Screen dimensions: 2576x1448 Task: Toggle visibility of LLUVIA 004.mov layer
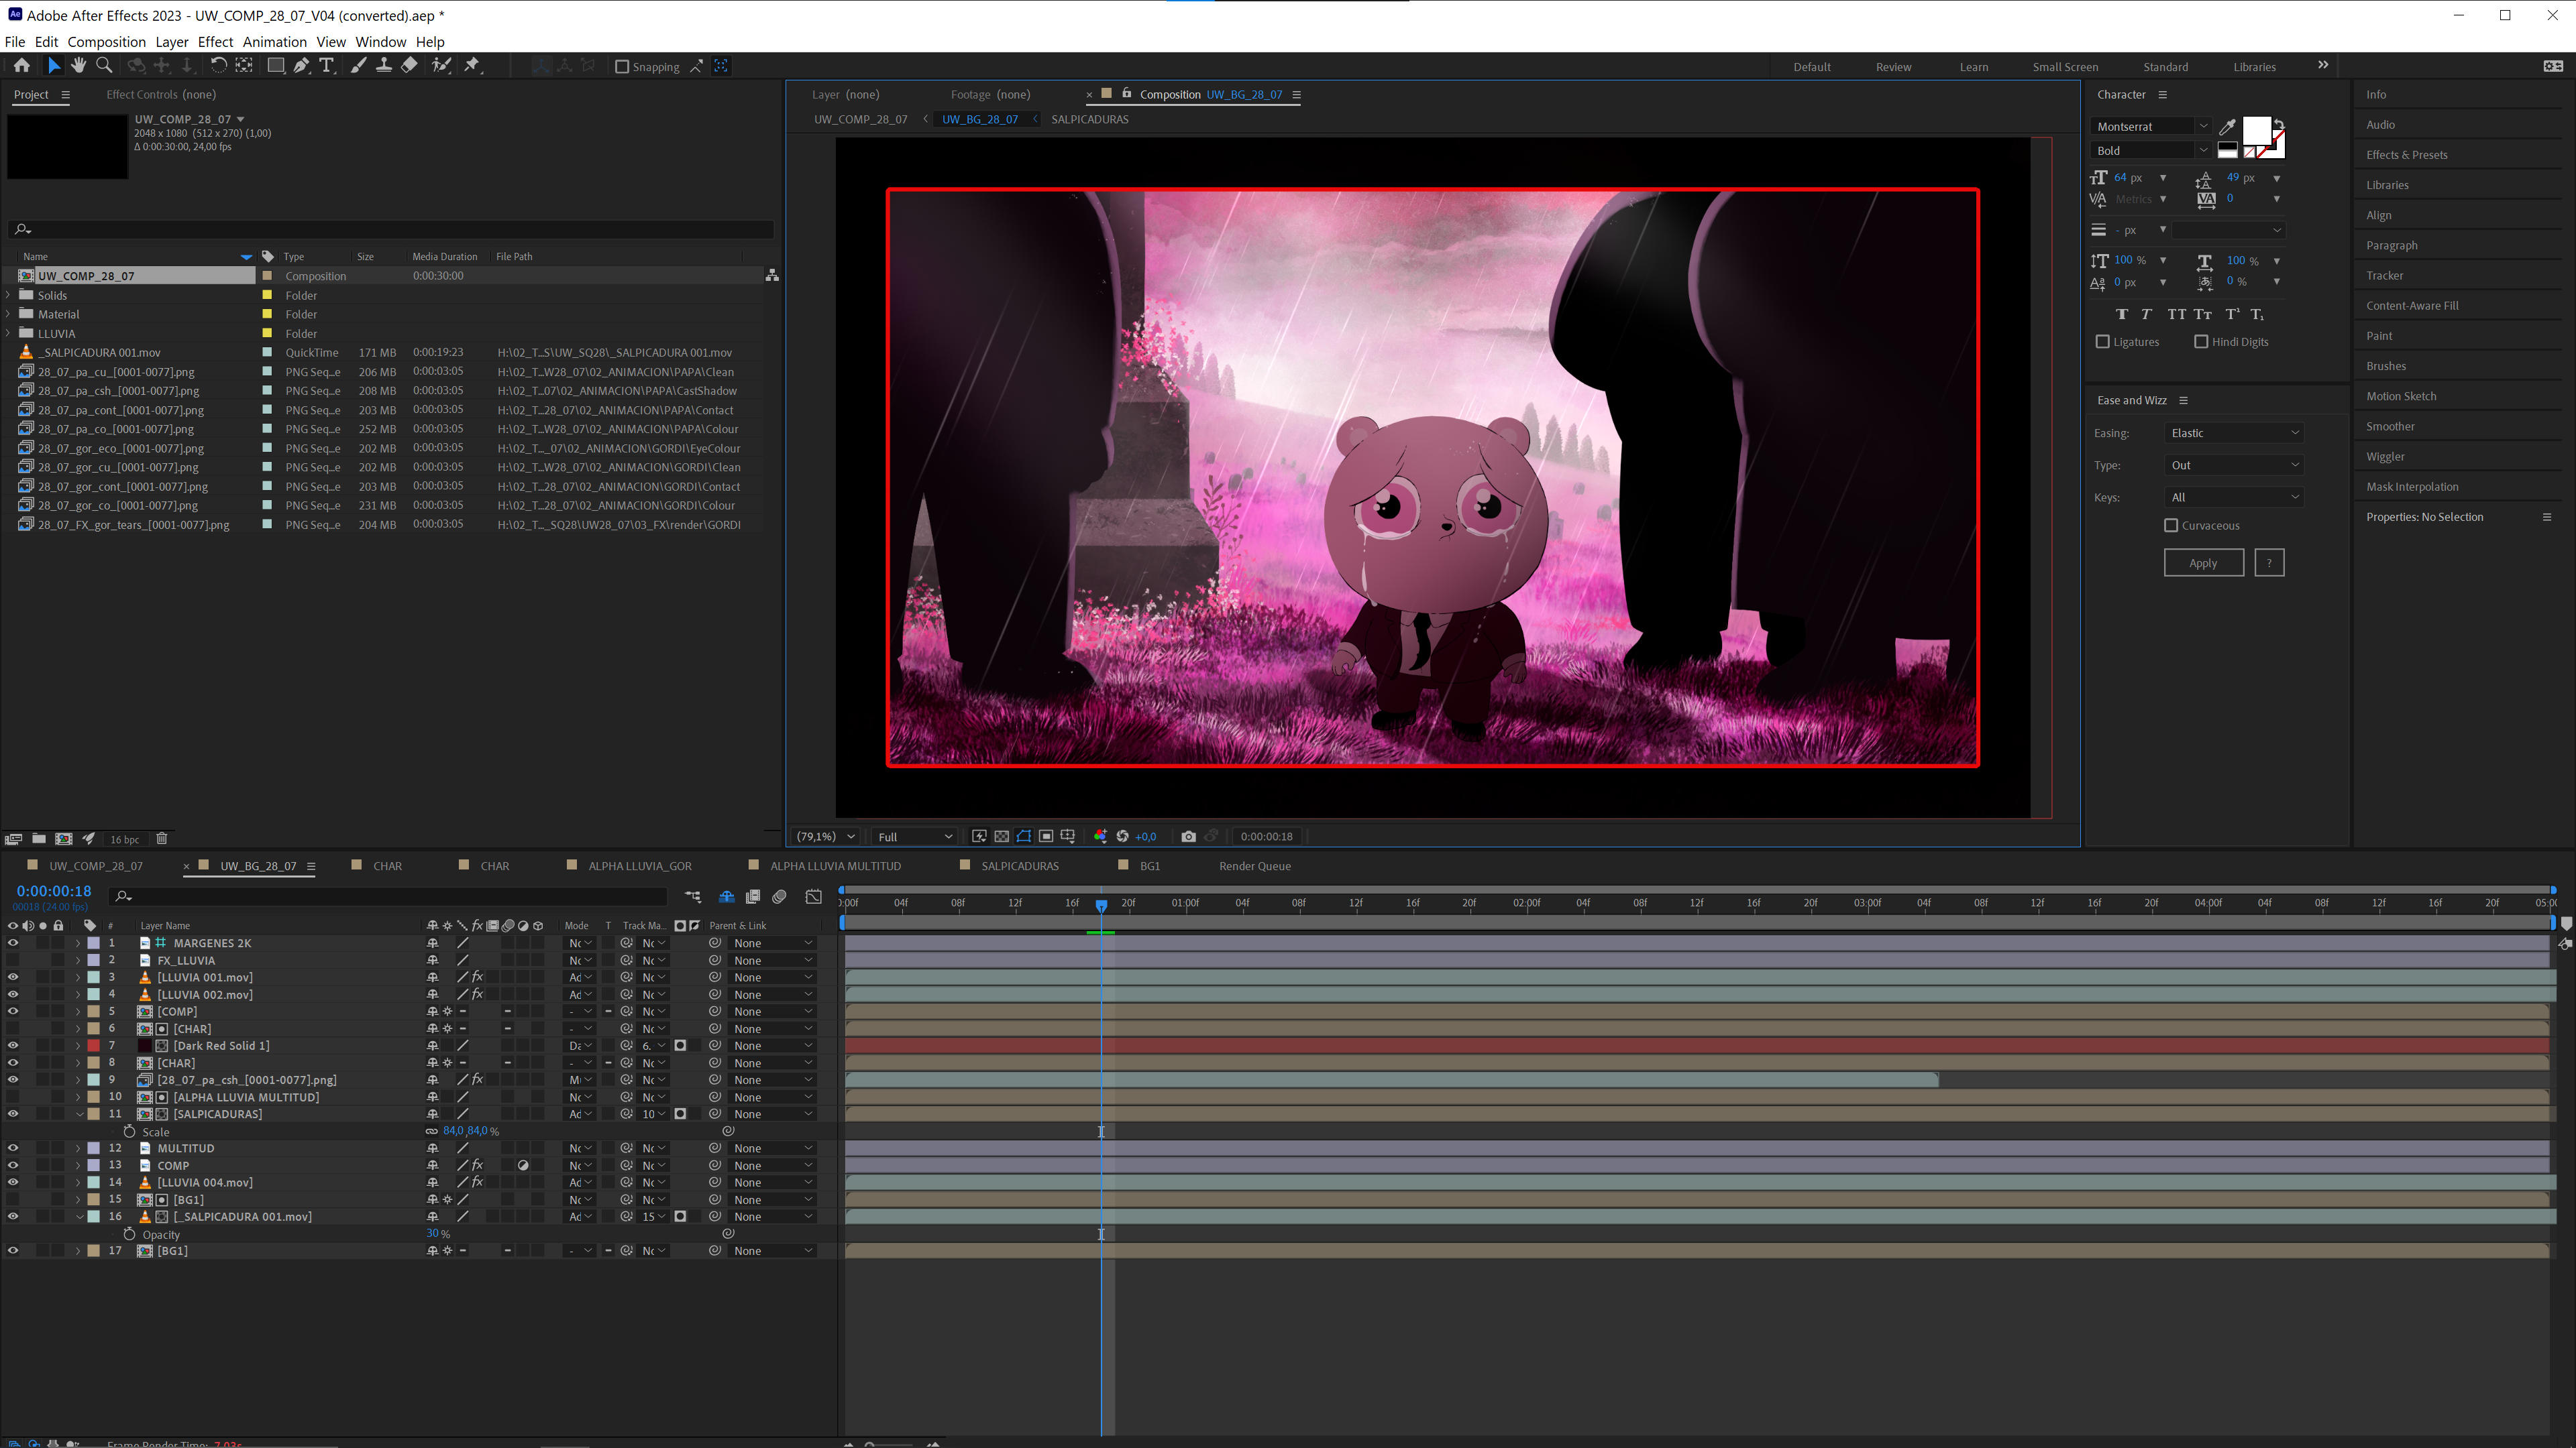tap(13, 1182)
